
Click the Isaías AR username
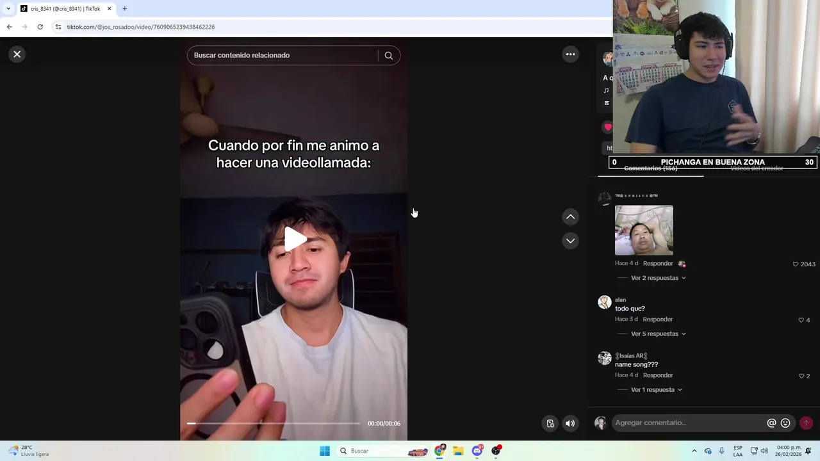click(x=632, y=355)
